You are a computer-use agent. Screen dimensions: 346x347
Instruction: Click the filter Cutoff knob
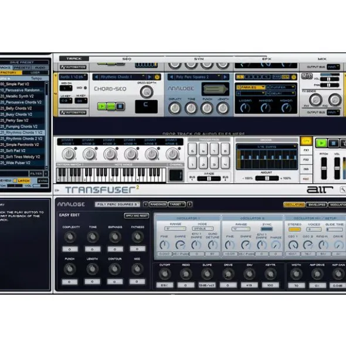point(165,274)
